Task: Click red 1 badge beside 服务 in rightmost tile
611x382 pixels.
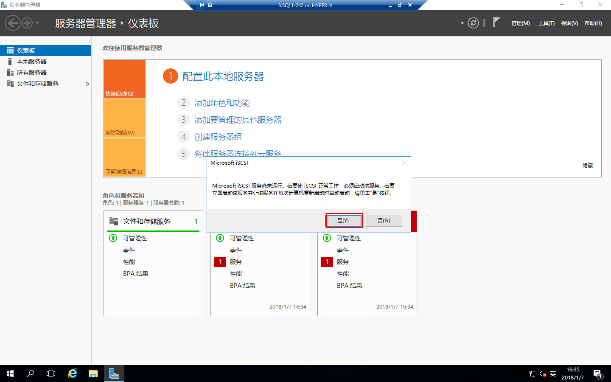Action: (327, 262)
